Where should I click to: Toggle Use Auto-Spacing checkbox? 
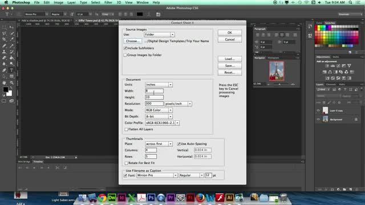point(179,144)
